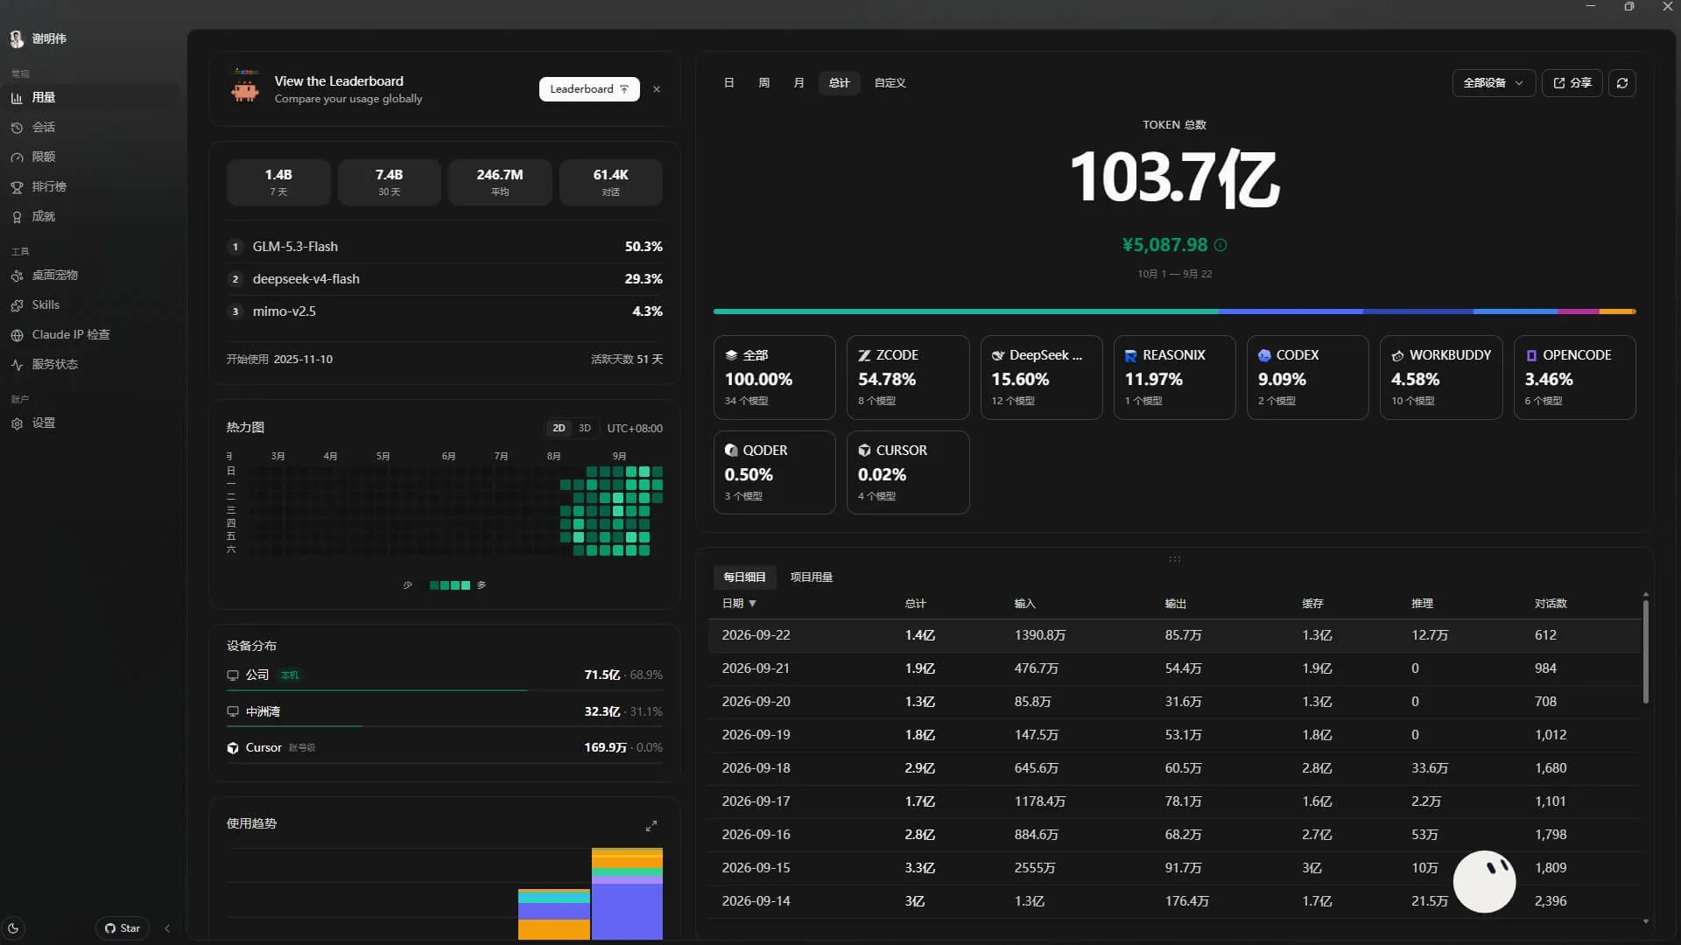Click the GitHub Star button
This screenshot has height=945, width=1681.
click(123, 928)
